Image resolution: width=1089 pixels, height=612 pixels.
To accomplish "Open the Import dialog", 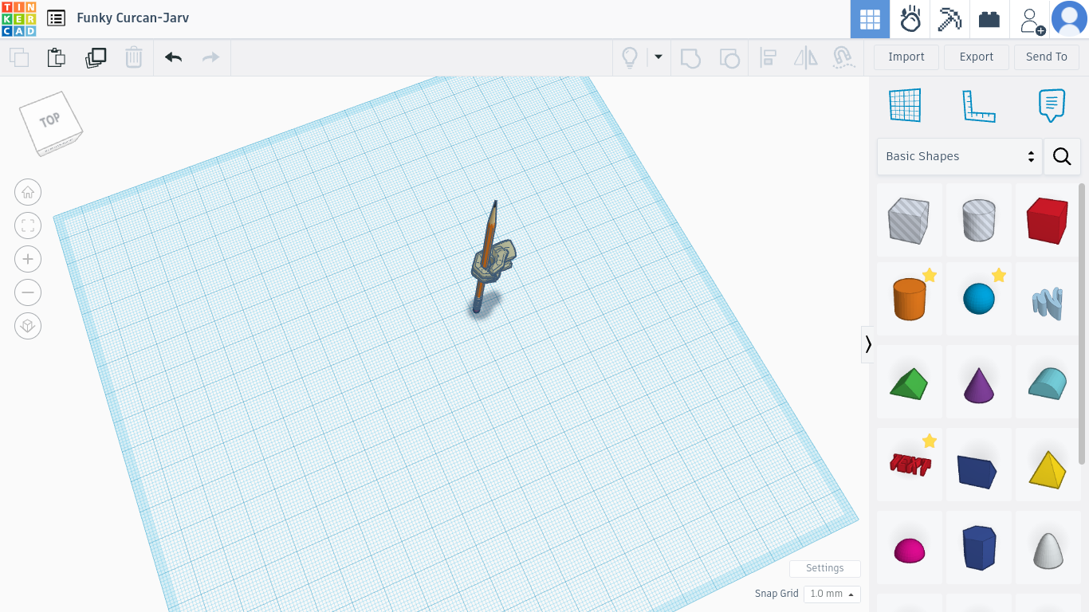I will pyautogui.click(x=906, y=57).
